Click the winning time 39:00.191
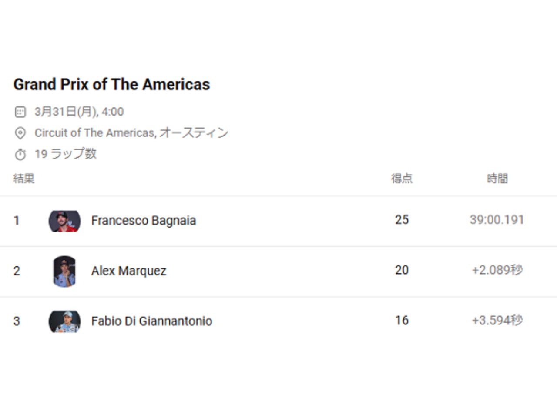 pos(497,220)
